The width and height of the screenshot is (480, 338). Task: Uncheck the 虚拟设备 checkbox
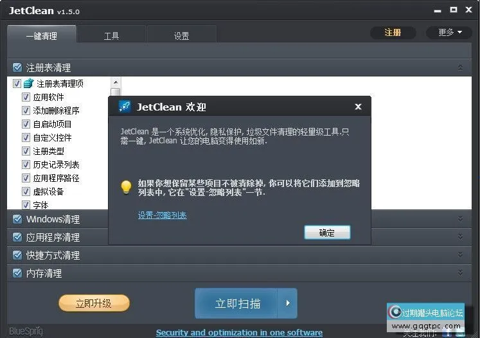click(26, 191)
